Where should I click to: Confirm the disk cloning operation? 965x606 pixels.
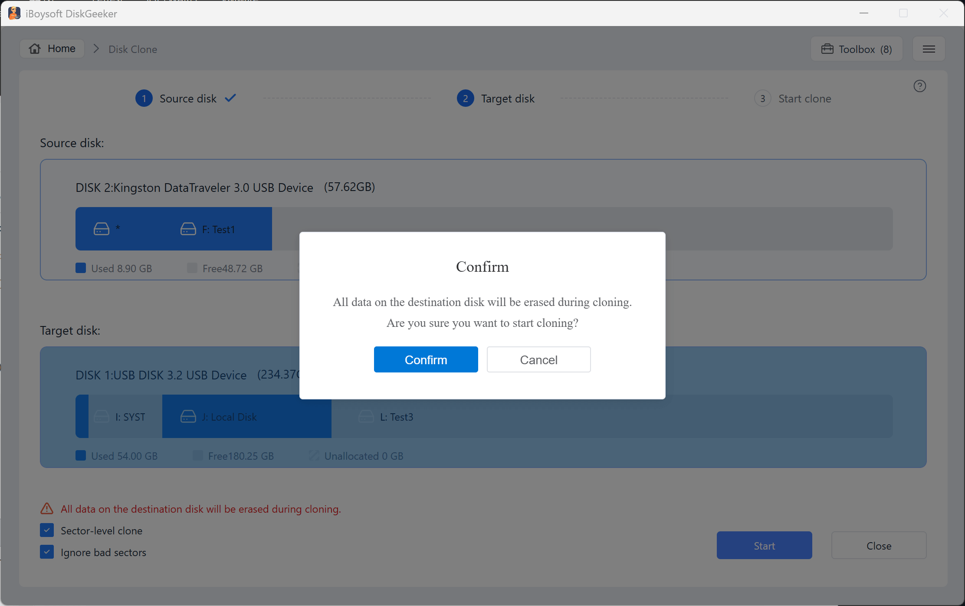pos(426,359)
